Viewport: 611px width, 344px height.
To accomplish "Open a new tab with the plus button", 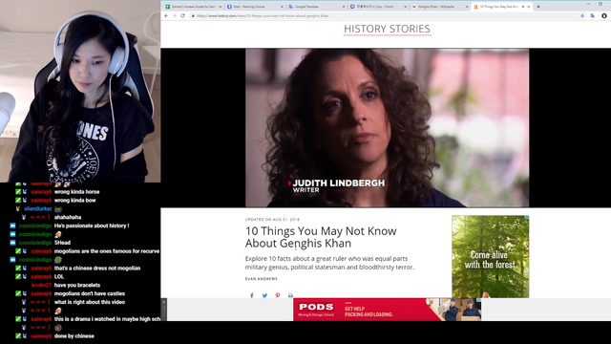I will 538,7.
